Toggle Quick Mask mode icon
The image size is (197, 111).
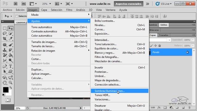8,100
